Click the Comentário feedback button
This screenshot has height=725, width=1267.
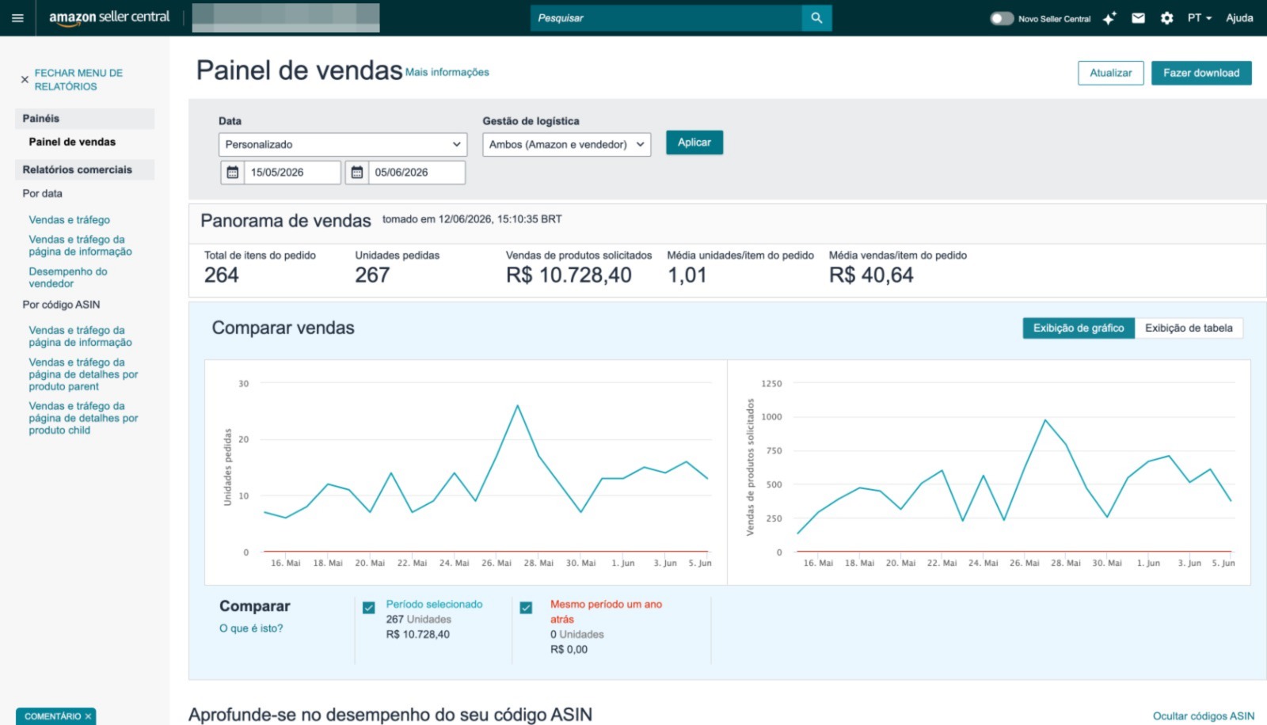click(x=52, y=716)
